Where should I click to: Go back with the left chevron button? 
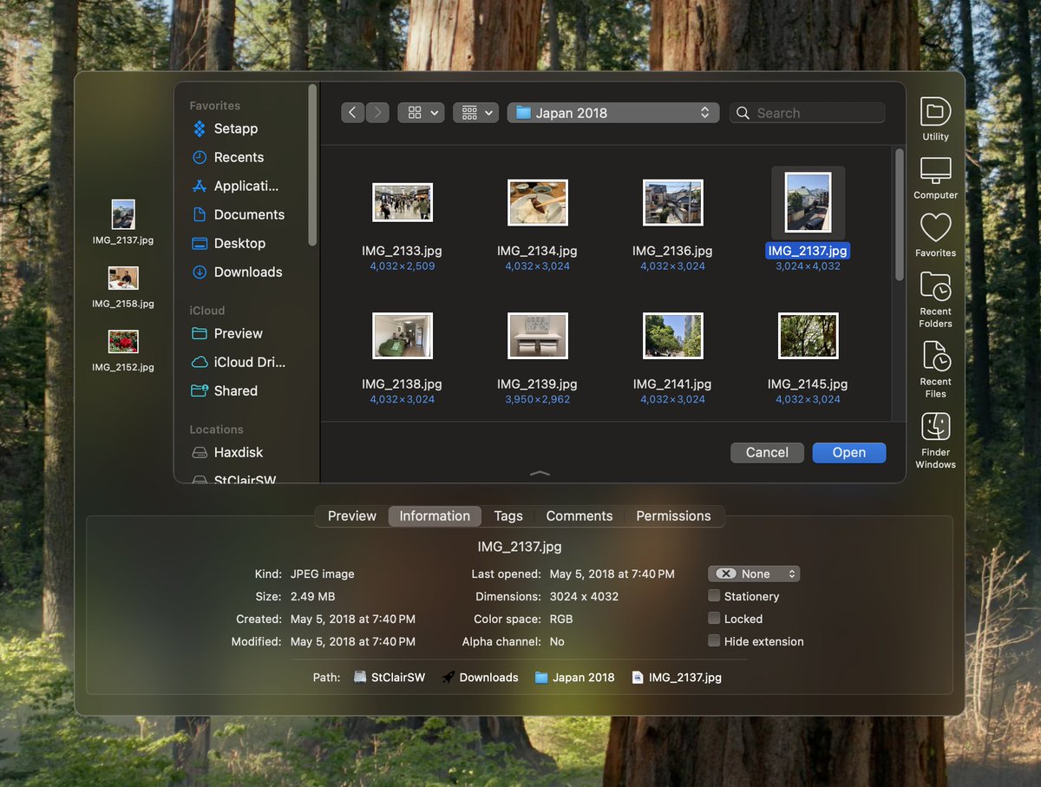352,113
